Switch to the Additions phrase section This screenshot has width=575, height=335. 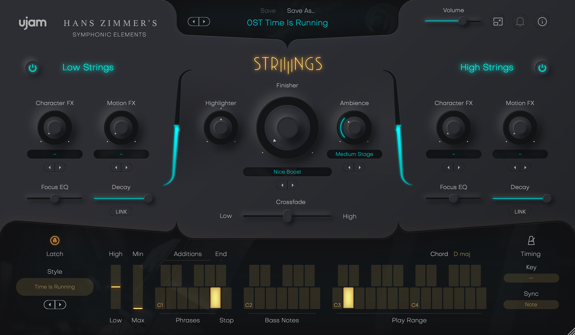click(x=188, y=254)
